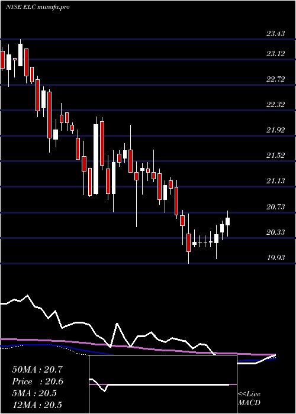Select the 23.43 price level label
Screen dimensions: 296x414
[x=276, y=34]
